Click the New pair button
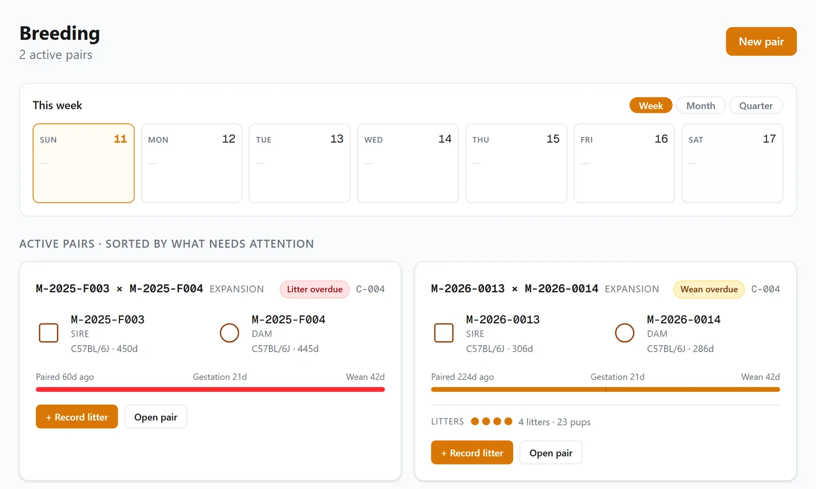Screen dimensions: 816x489 pyautogui.click(x=761, y=41)
